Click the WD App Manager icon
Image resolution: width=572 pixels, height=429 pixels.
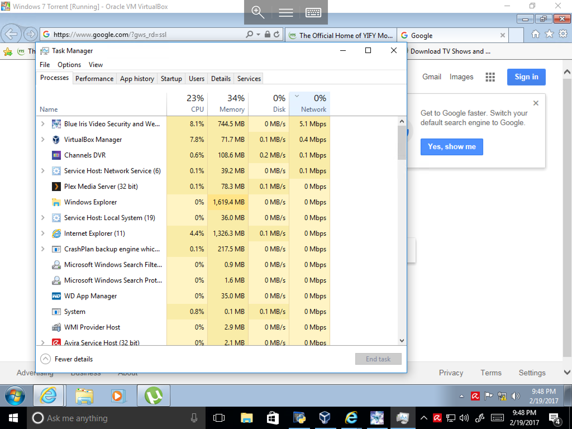pos(56,296)
